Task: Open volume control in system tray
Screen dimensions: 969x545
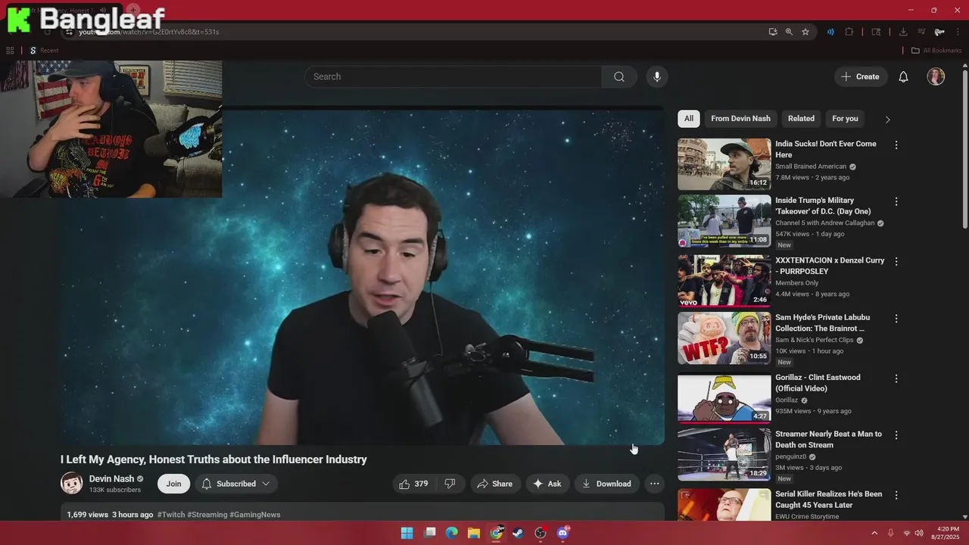Action: point(919,533)
